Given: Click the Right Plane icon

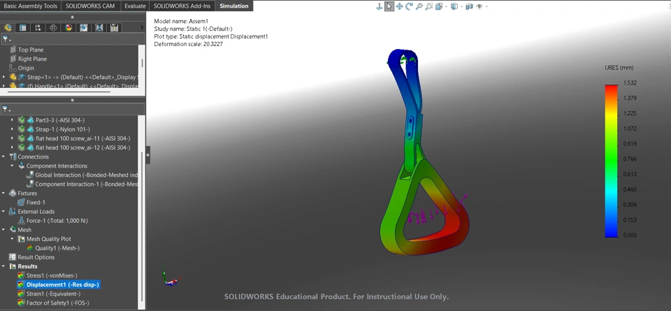Looking at the screenshot, I should pyautogui.click(x=13, y=59).
